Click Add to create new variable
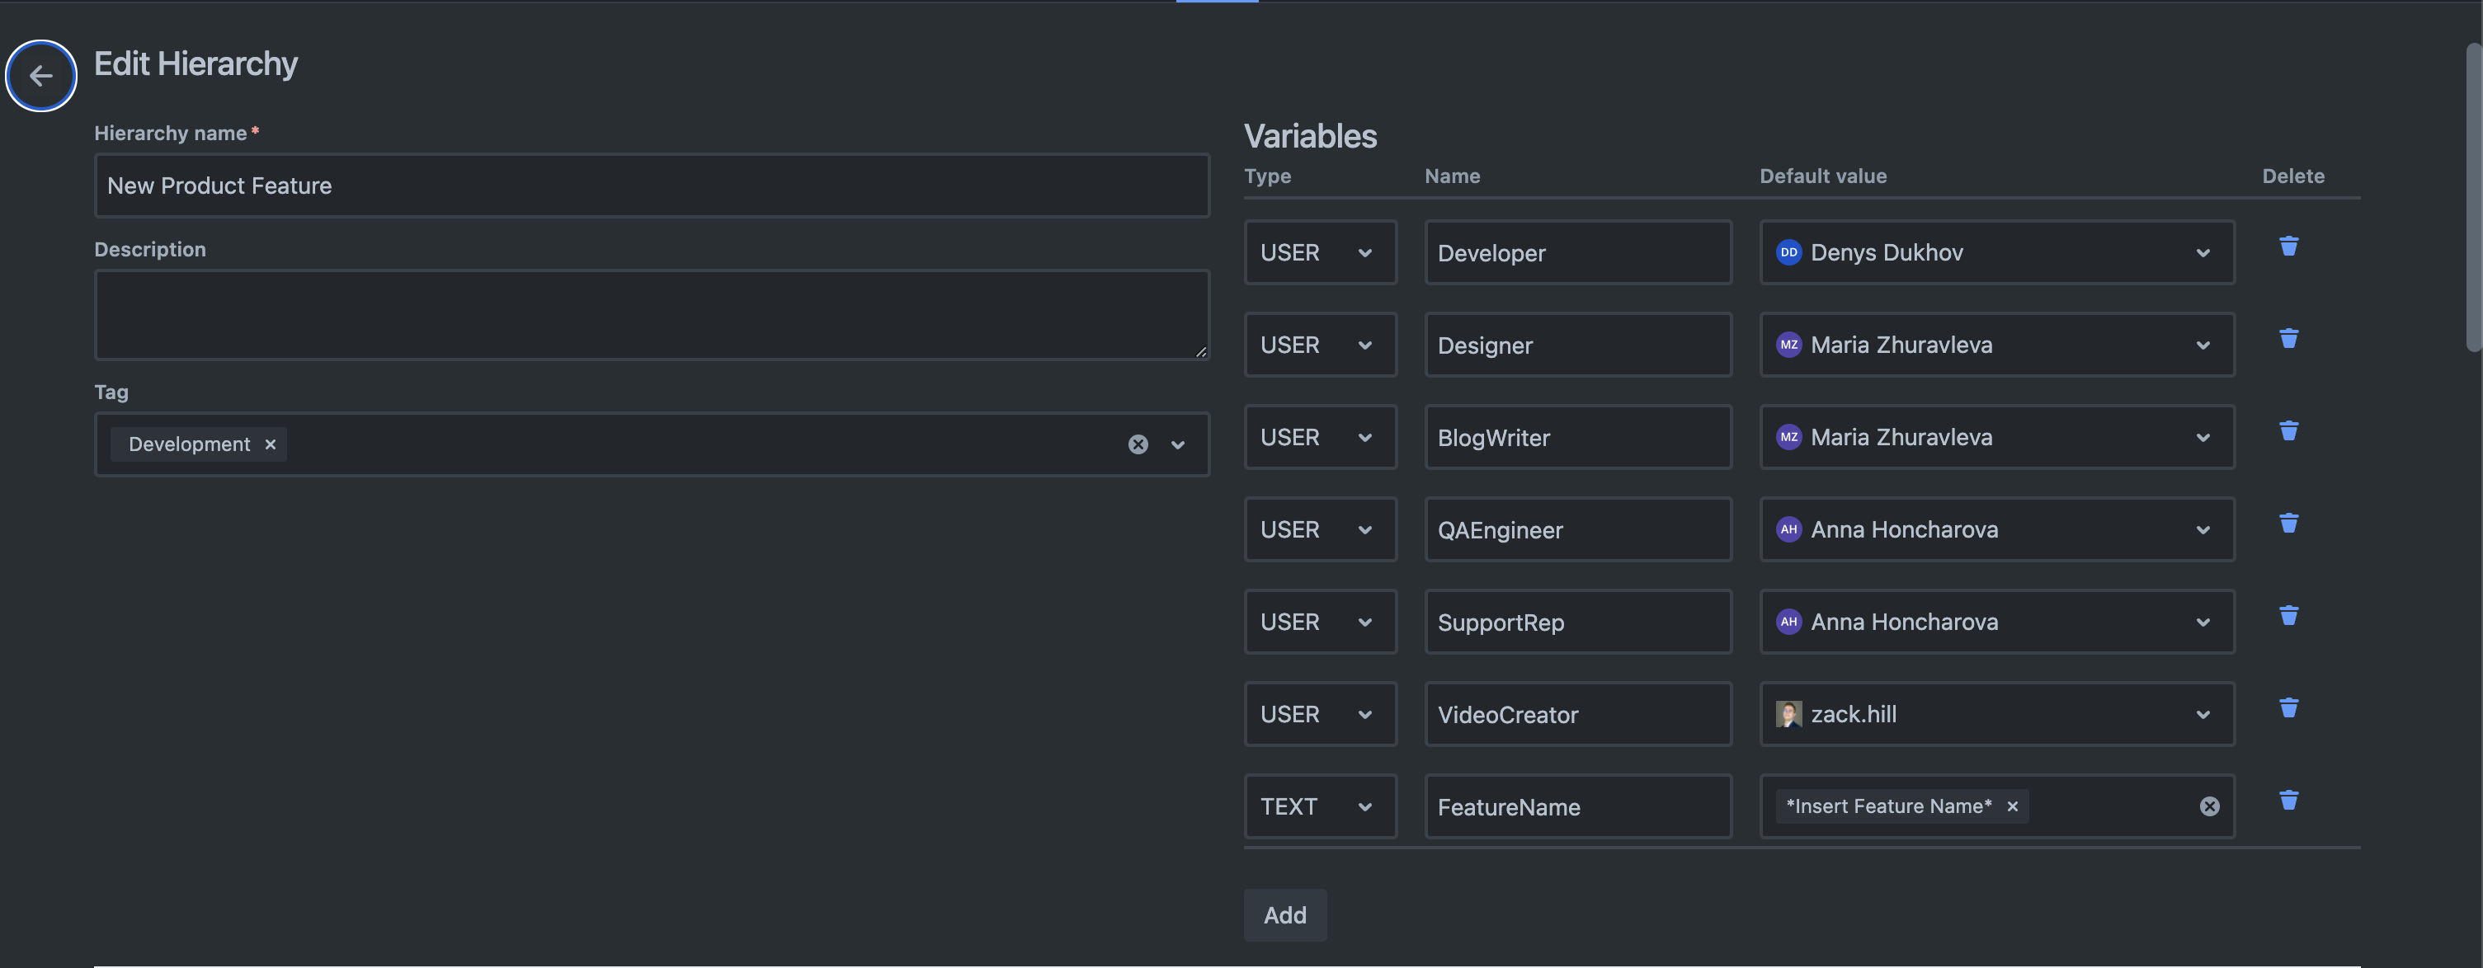 point(1284,915)
